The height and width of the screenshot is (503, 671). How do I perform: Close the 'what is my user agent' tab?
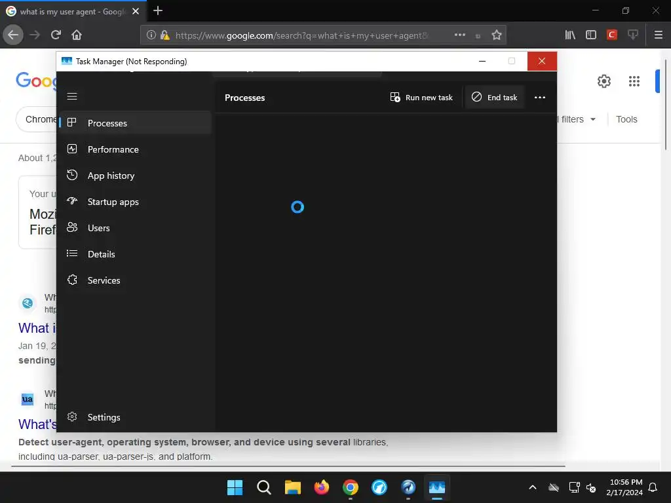click(x=136, y=12)
